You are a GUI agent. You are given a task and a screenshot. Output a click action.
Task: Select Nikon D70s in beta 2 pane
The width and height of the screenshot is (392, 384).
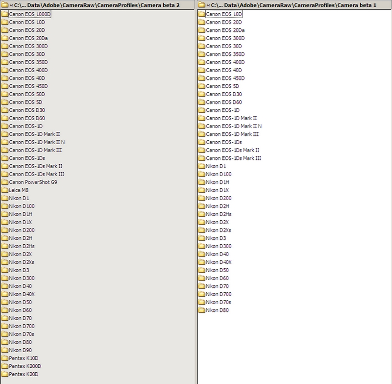coord(22,334)
